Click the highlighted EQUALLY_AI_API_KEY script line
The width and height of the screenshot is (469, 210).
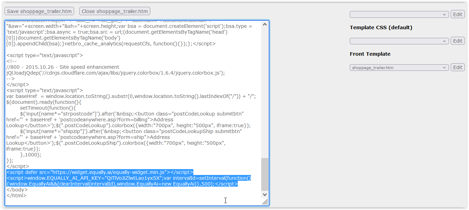(129, 178)
